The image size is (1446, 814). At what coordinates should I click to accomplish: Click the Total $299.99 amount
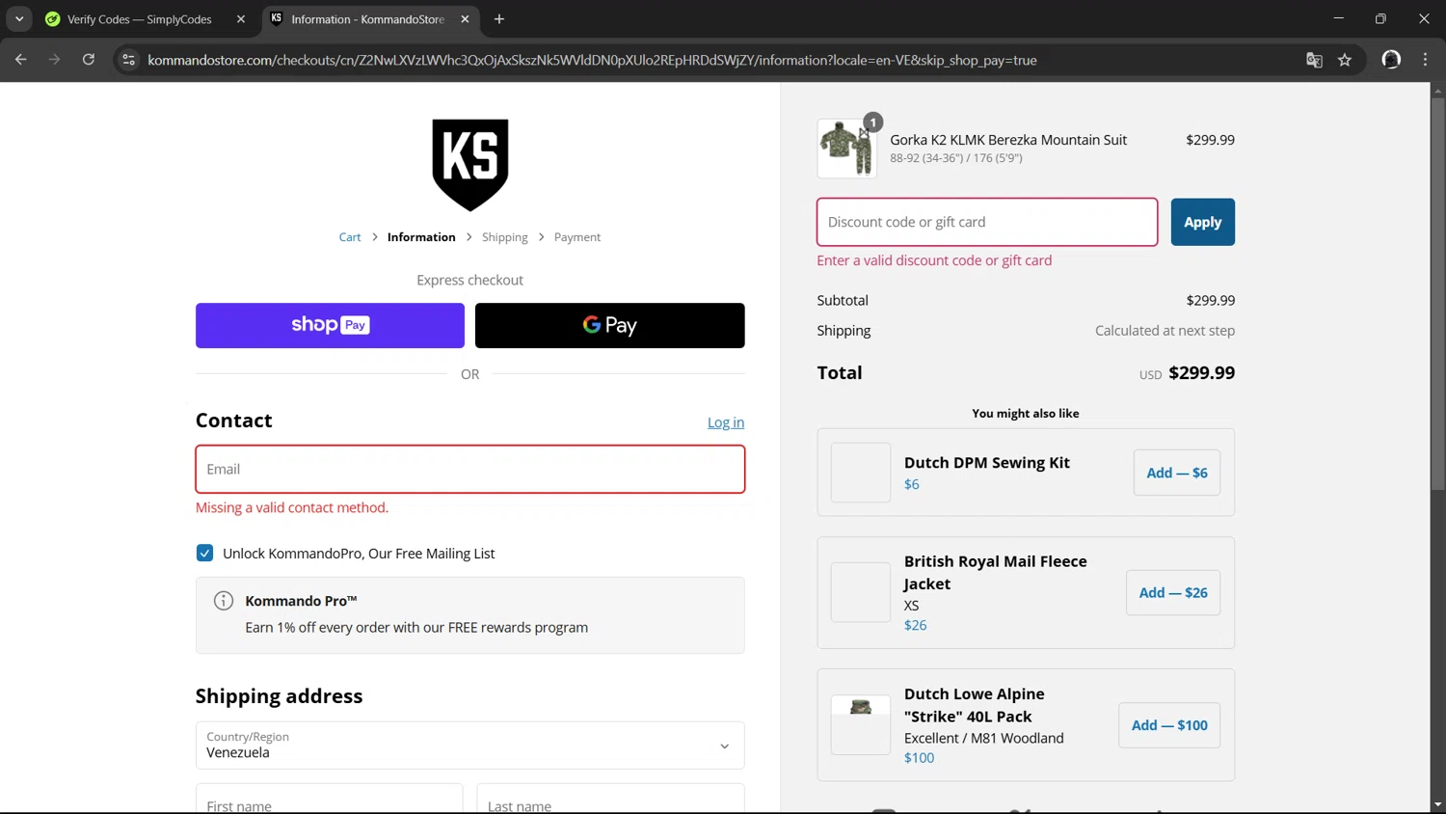[x=1201, y=373]
